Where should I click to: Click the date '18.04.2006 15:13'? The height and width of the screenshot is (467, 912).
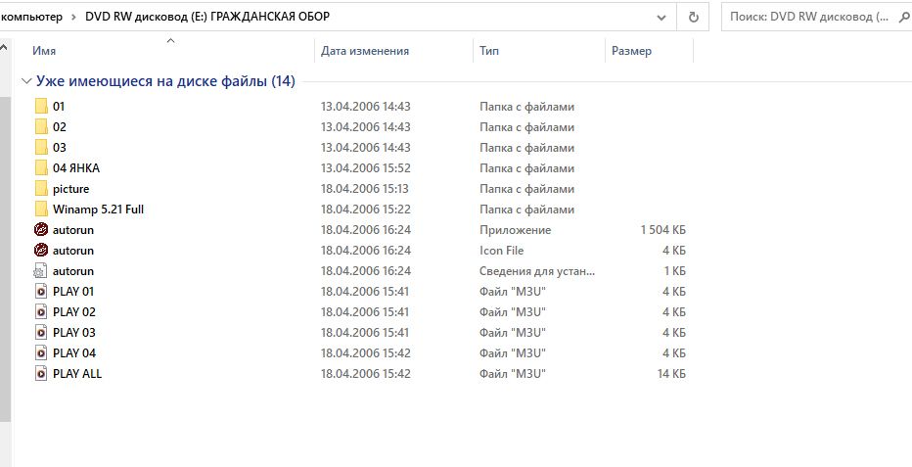coord(365,188)
